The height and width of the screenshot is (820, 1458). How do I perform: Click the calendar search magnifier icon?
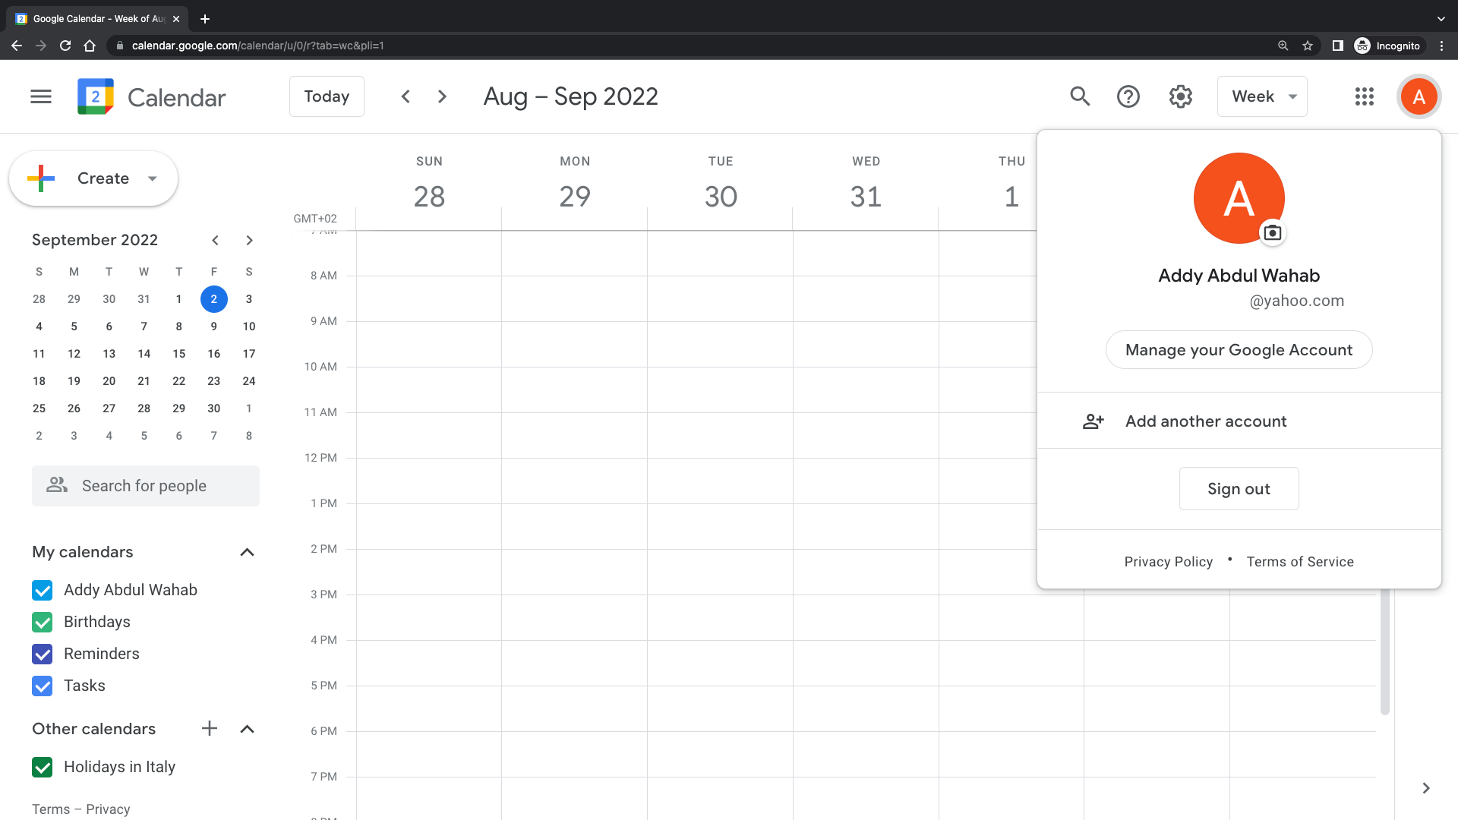pos(1080,96)
